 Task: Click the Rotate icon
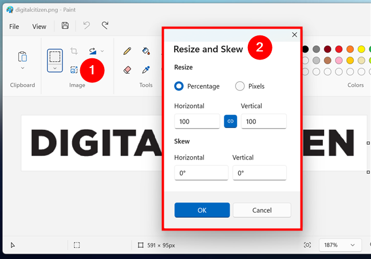(93, 51)
